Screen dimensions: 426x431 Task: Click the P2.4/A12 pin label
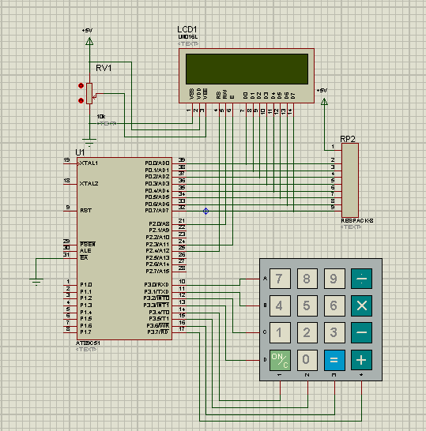(157, 251)
